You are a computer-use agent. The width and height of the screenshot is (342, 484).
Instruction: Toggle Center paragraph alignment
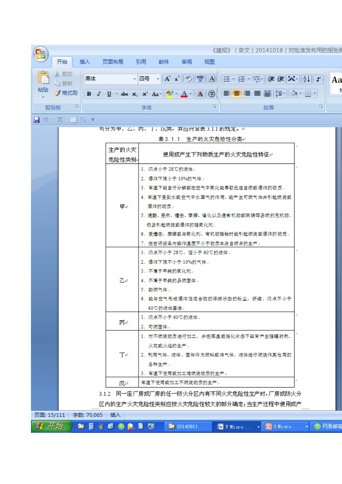tap(237, 94)
